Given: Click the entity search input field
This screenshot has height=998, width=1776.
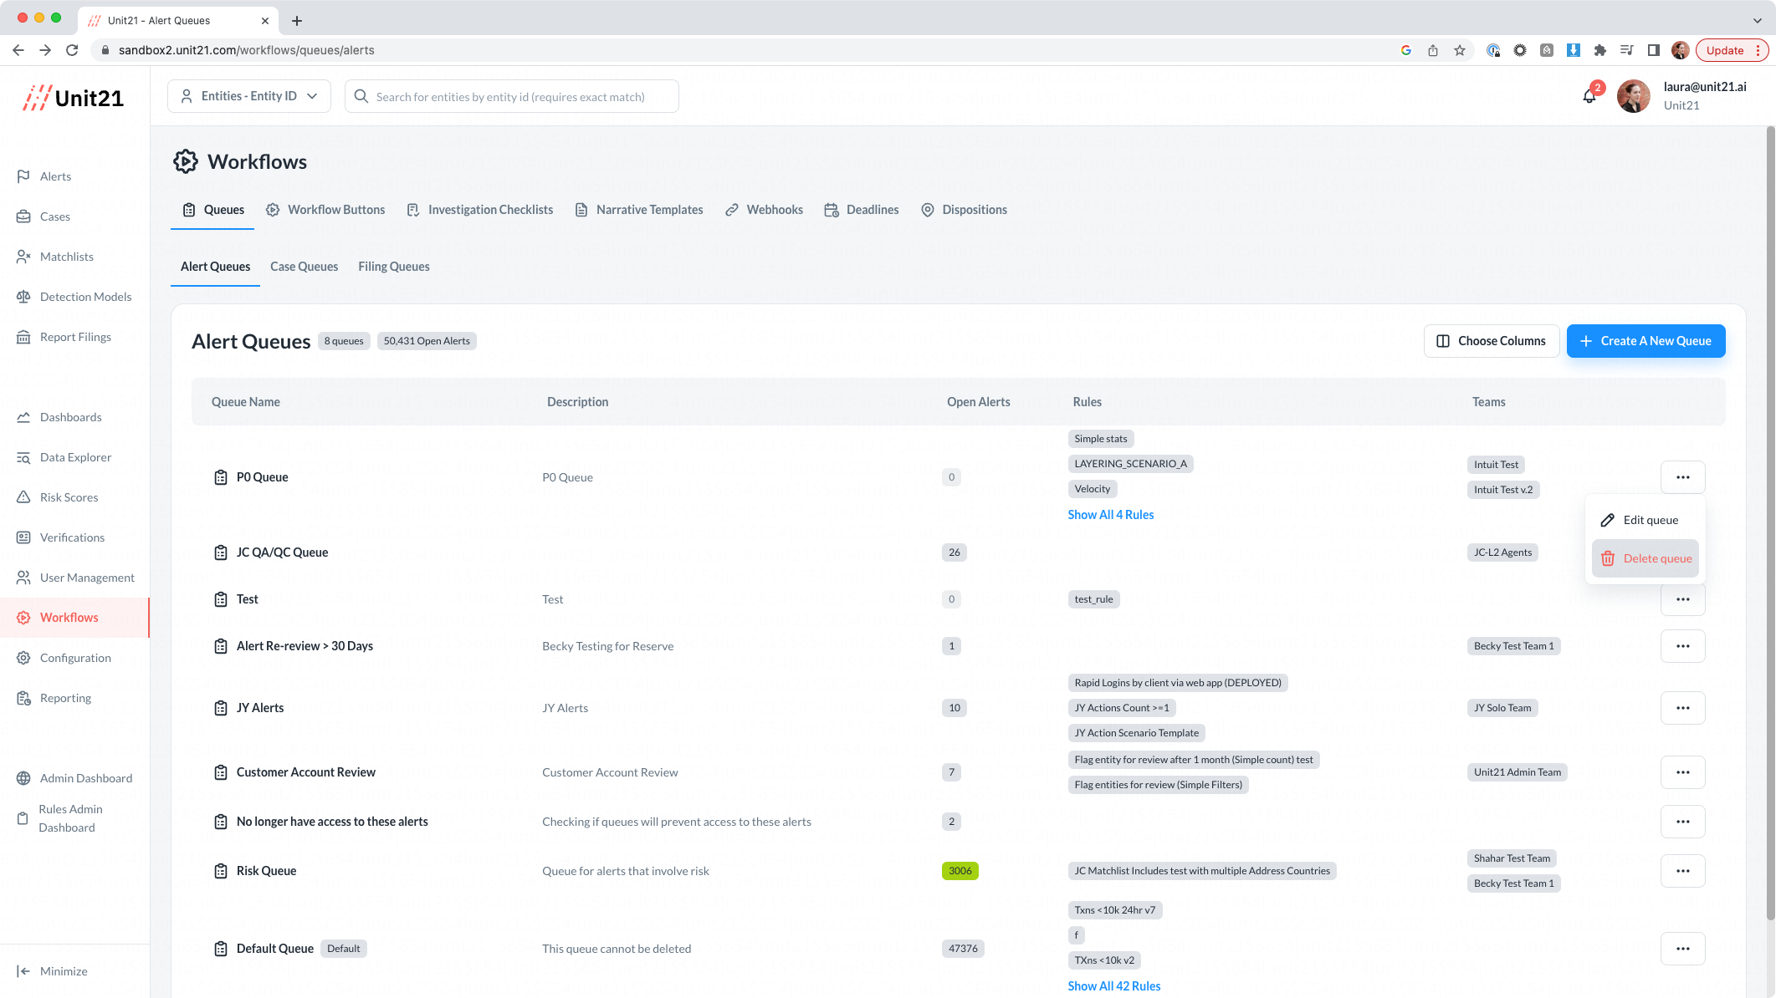Looking at the screenshot, I should (x=512, y=96).
